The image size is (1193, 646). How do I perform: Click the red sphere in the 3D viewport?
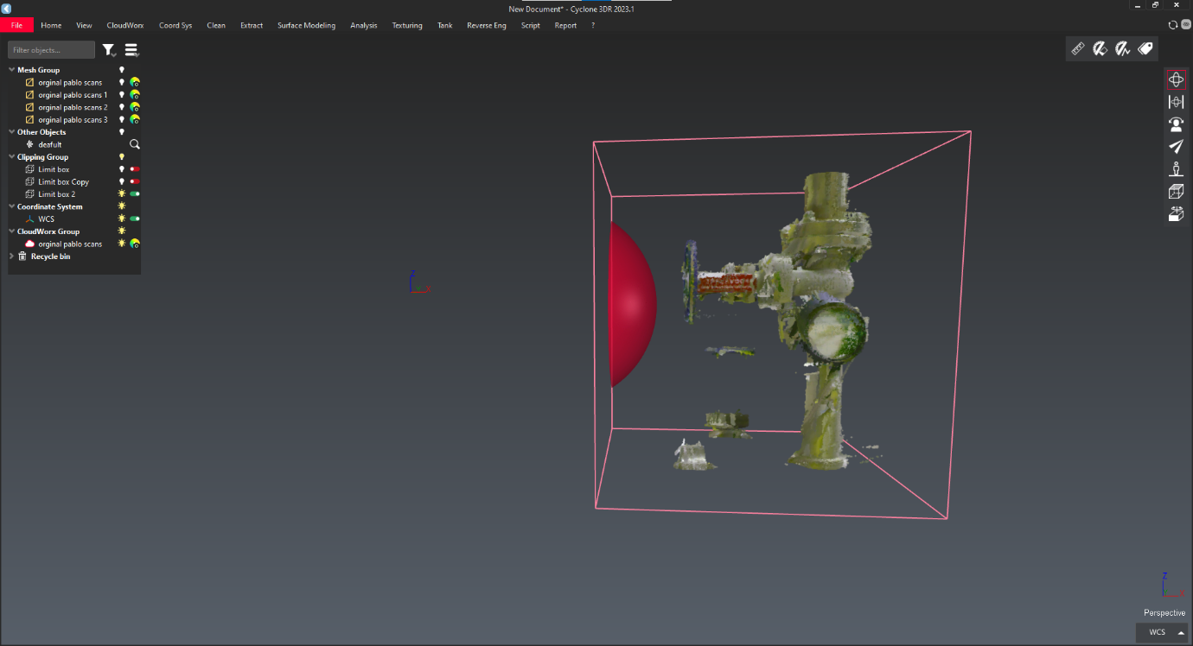pos(633,304)
